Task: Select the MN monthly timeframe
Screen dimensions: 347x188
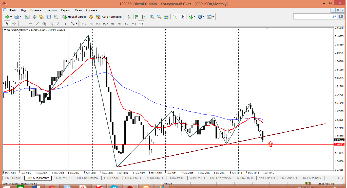Action: click(x=141, y=23)
